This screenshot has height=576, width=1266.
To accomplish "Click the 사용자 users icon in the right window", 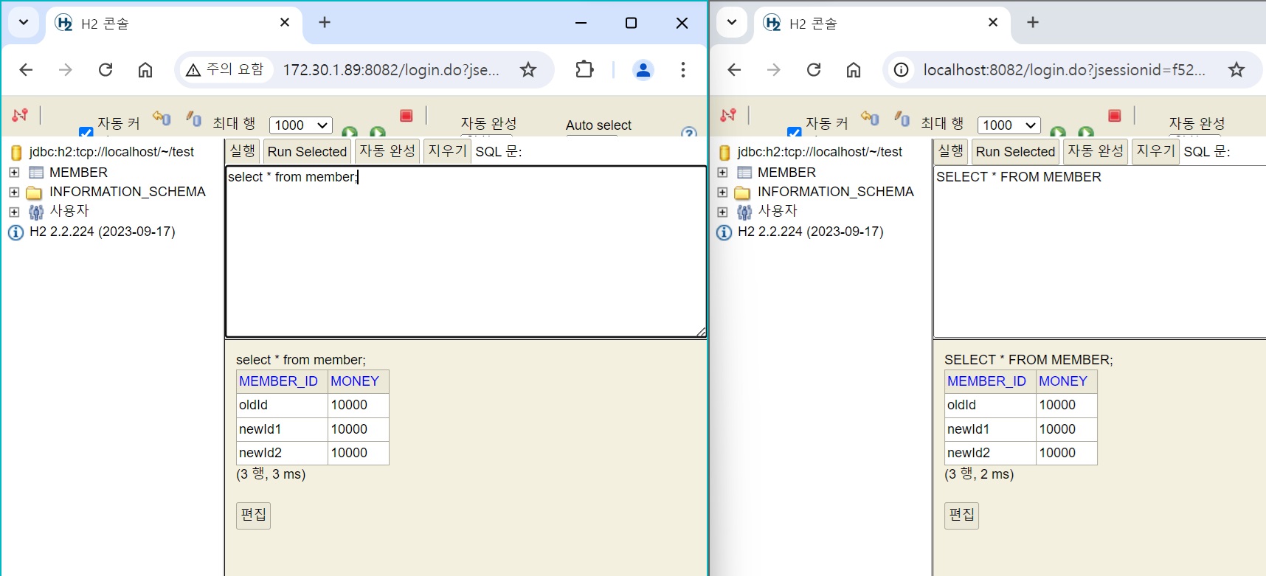I will (x=744, y=212).
